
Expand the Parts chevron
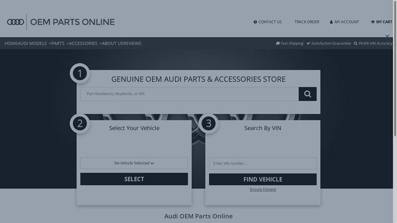coord(67,44)
